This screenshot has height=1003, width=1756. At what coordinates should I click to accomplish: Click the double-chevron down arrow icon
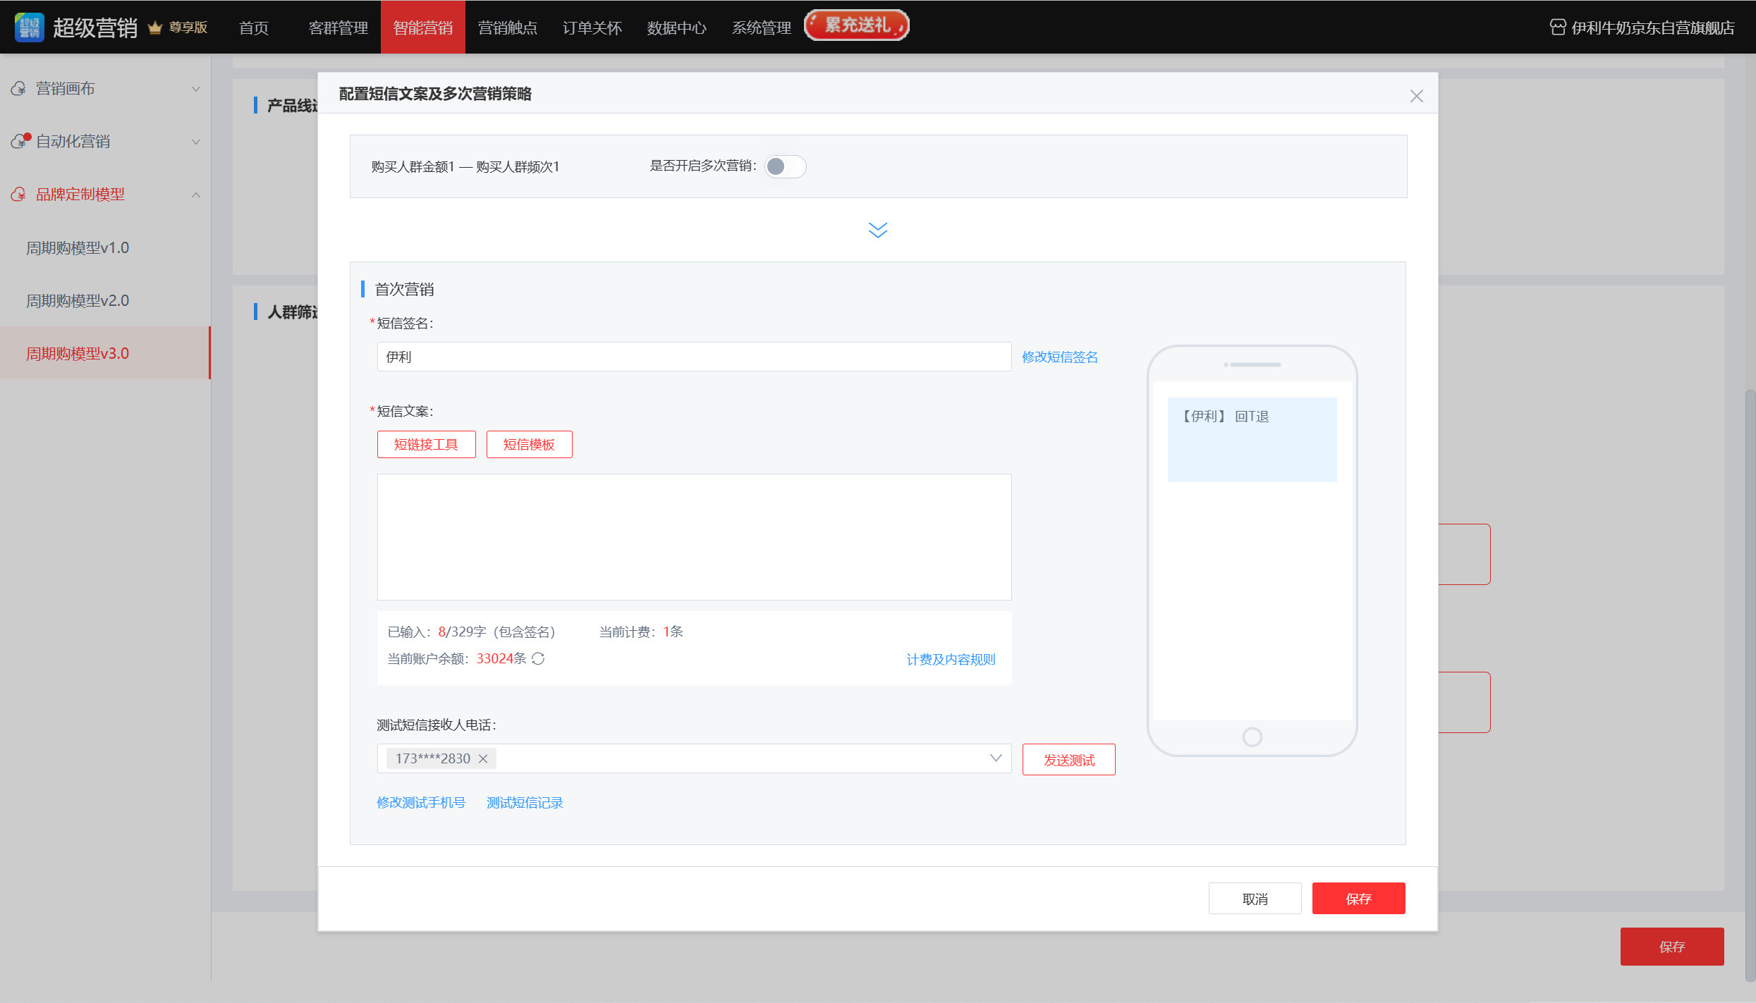coord(878,230)
